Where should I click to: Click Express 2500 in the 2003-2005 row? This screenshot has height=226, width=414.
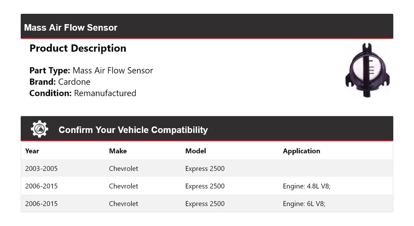[205, 168]
